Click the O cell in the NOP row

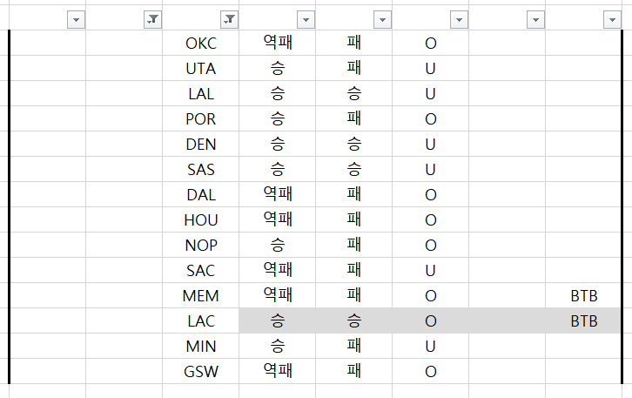(430, 246)
